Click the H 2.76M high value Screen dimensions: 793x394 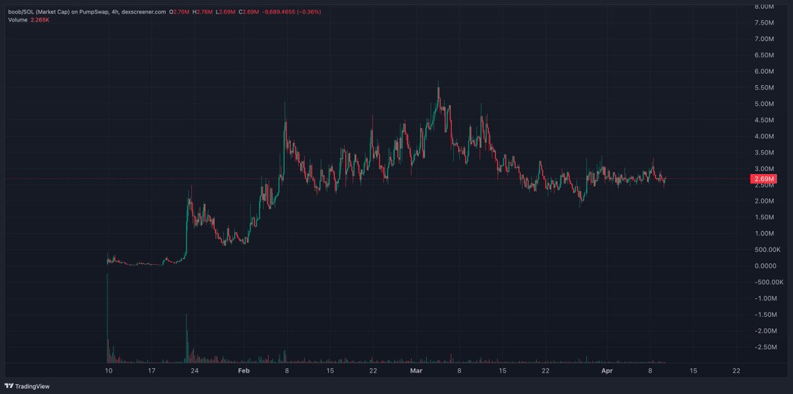(x=203, y=11)
